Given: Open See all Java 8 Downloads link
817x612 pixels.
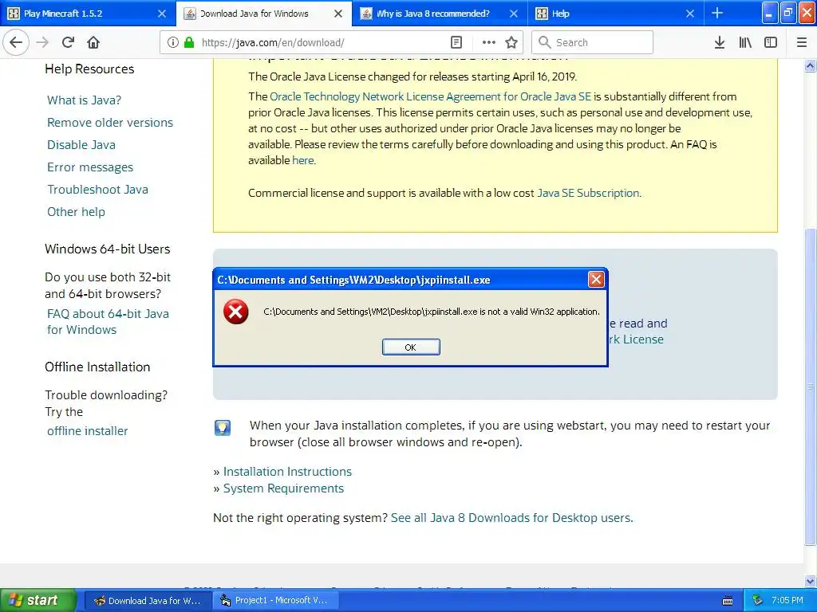Looking at the screenshot, I should click(511, 518).
